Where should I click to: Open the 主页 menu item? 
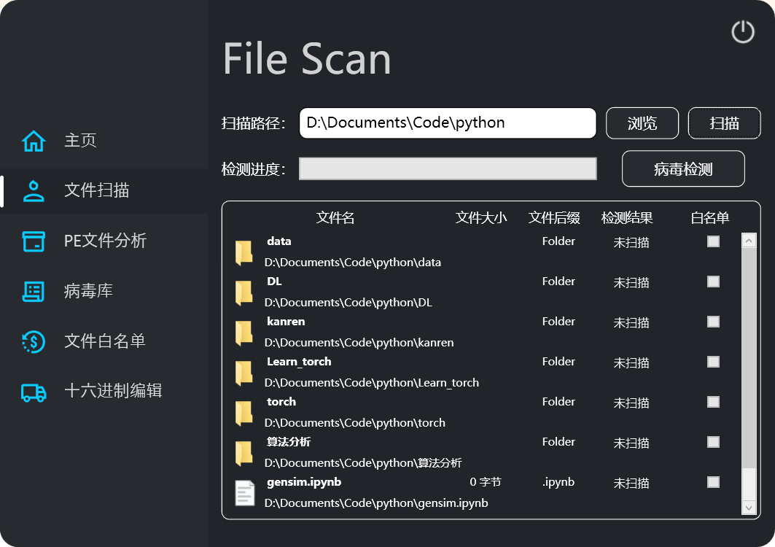(80, 141)
